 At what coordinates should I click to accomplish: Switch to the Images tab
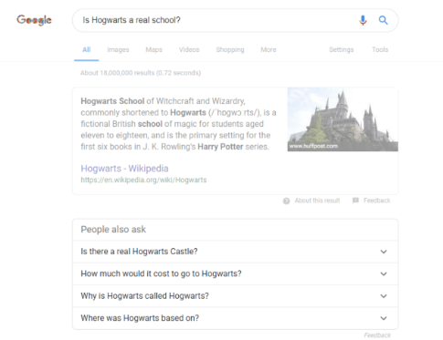[x=118, y=49]
